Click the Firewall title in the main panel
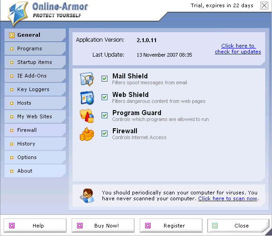This screenshot has height=237, width=272. point(125,131)
